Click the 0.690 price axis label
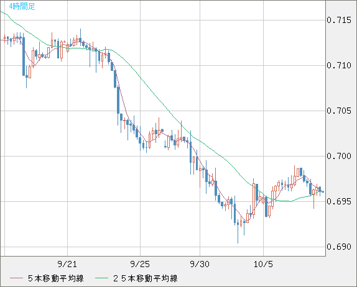 click(x=339, y=247)
